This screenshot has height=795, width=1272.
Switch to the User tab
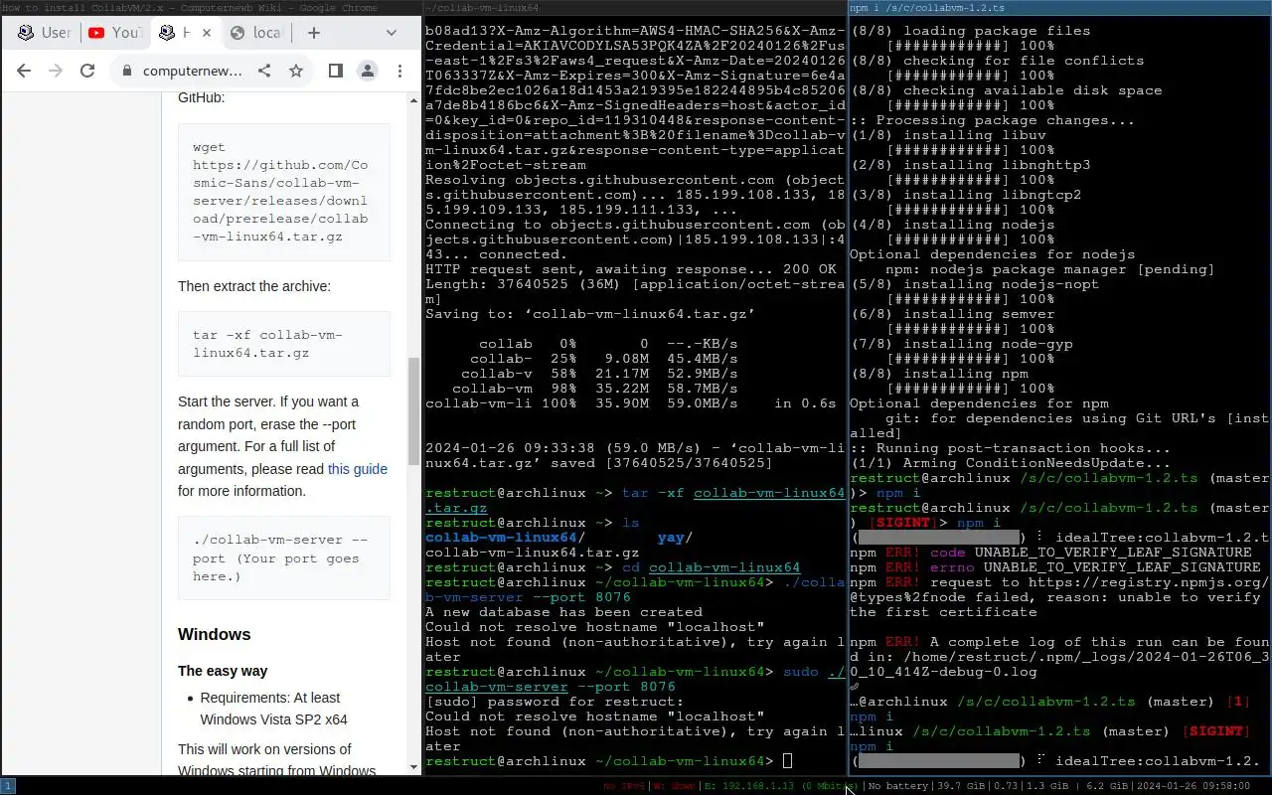pyautogui.click(x=44, y=33)
